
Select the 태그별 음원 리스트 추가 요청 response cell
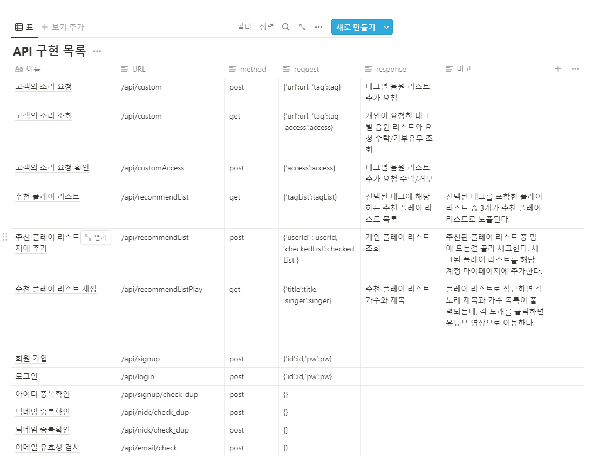(401, 92)
